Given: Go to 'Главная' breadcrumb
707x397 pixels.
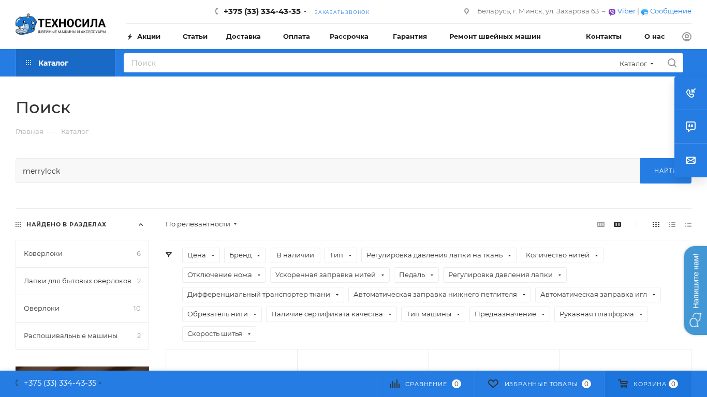Looking at the screenshot, I should (30, 132).
